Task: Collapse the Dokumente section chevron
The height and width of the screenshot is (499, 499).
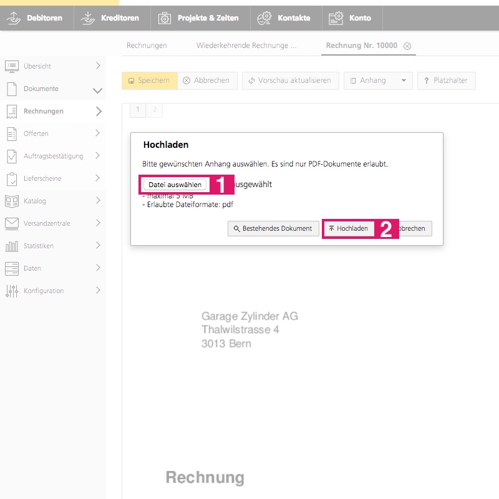Action: coord(97,89)
